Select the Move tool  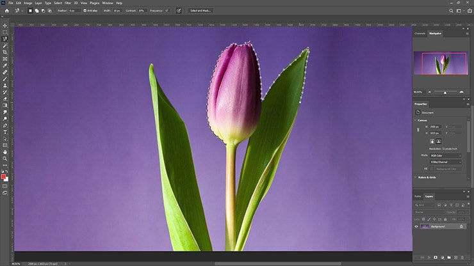[x=5, y=25]
